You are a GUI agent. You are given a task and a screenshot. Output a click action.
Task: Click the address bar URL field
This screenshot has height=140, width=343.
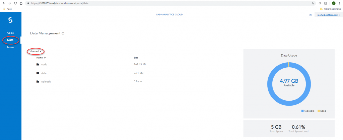(170, 3)
